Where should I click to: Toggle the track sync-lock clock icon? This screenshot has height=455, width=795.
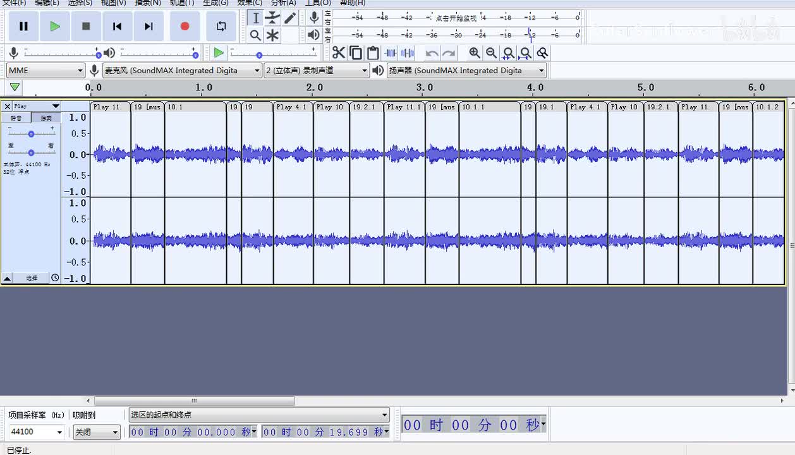55,278
